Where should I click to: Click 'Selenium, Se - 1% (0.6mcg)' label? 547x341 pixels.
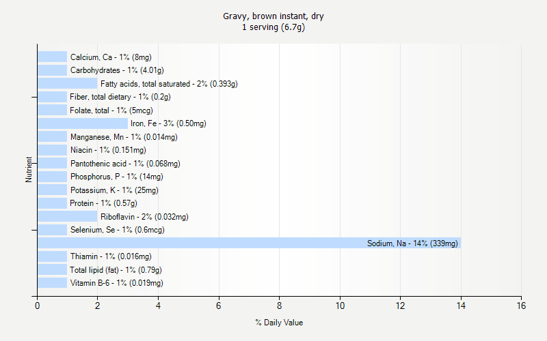click(117, 230)
